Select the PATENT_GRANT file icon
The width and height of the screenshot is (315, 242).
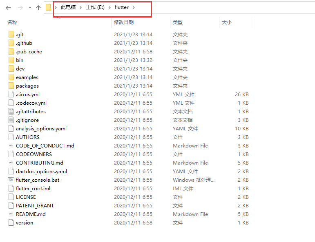pyautogui.click(x=11, y=206)
